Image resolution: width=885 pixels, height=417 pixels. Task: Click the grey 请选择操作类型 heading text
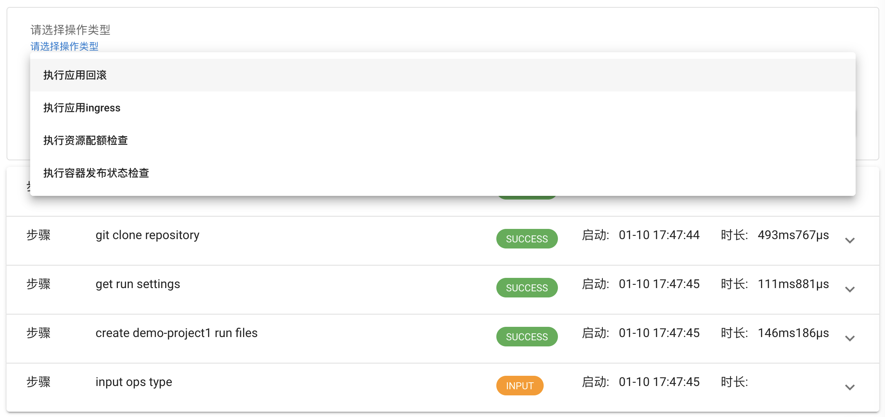70,30
